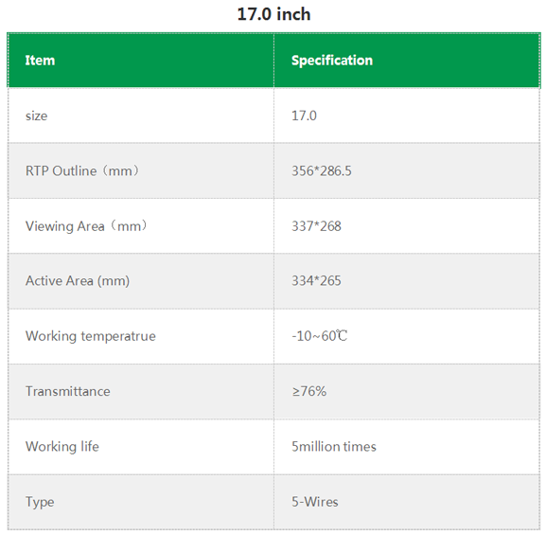
Task: Select the 'Type' row label
Action: point(40,502)
